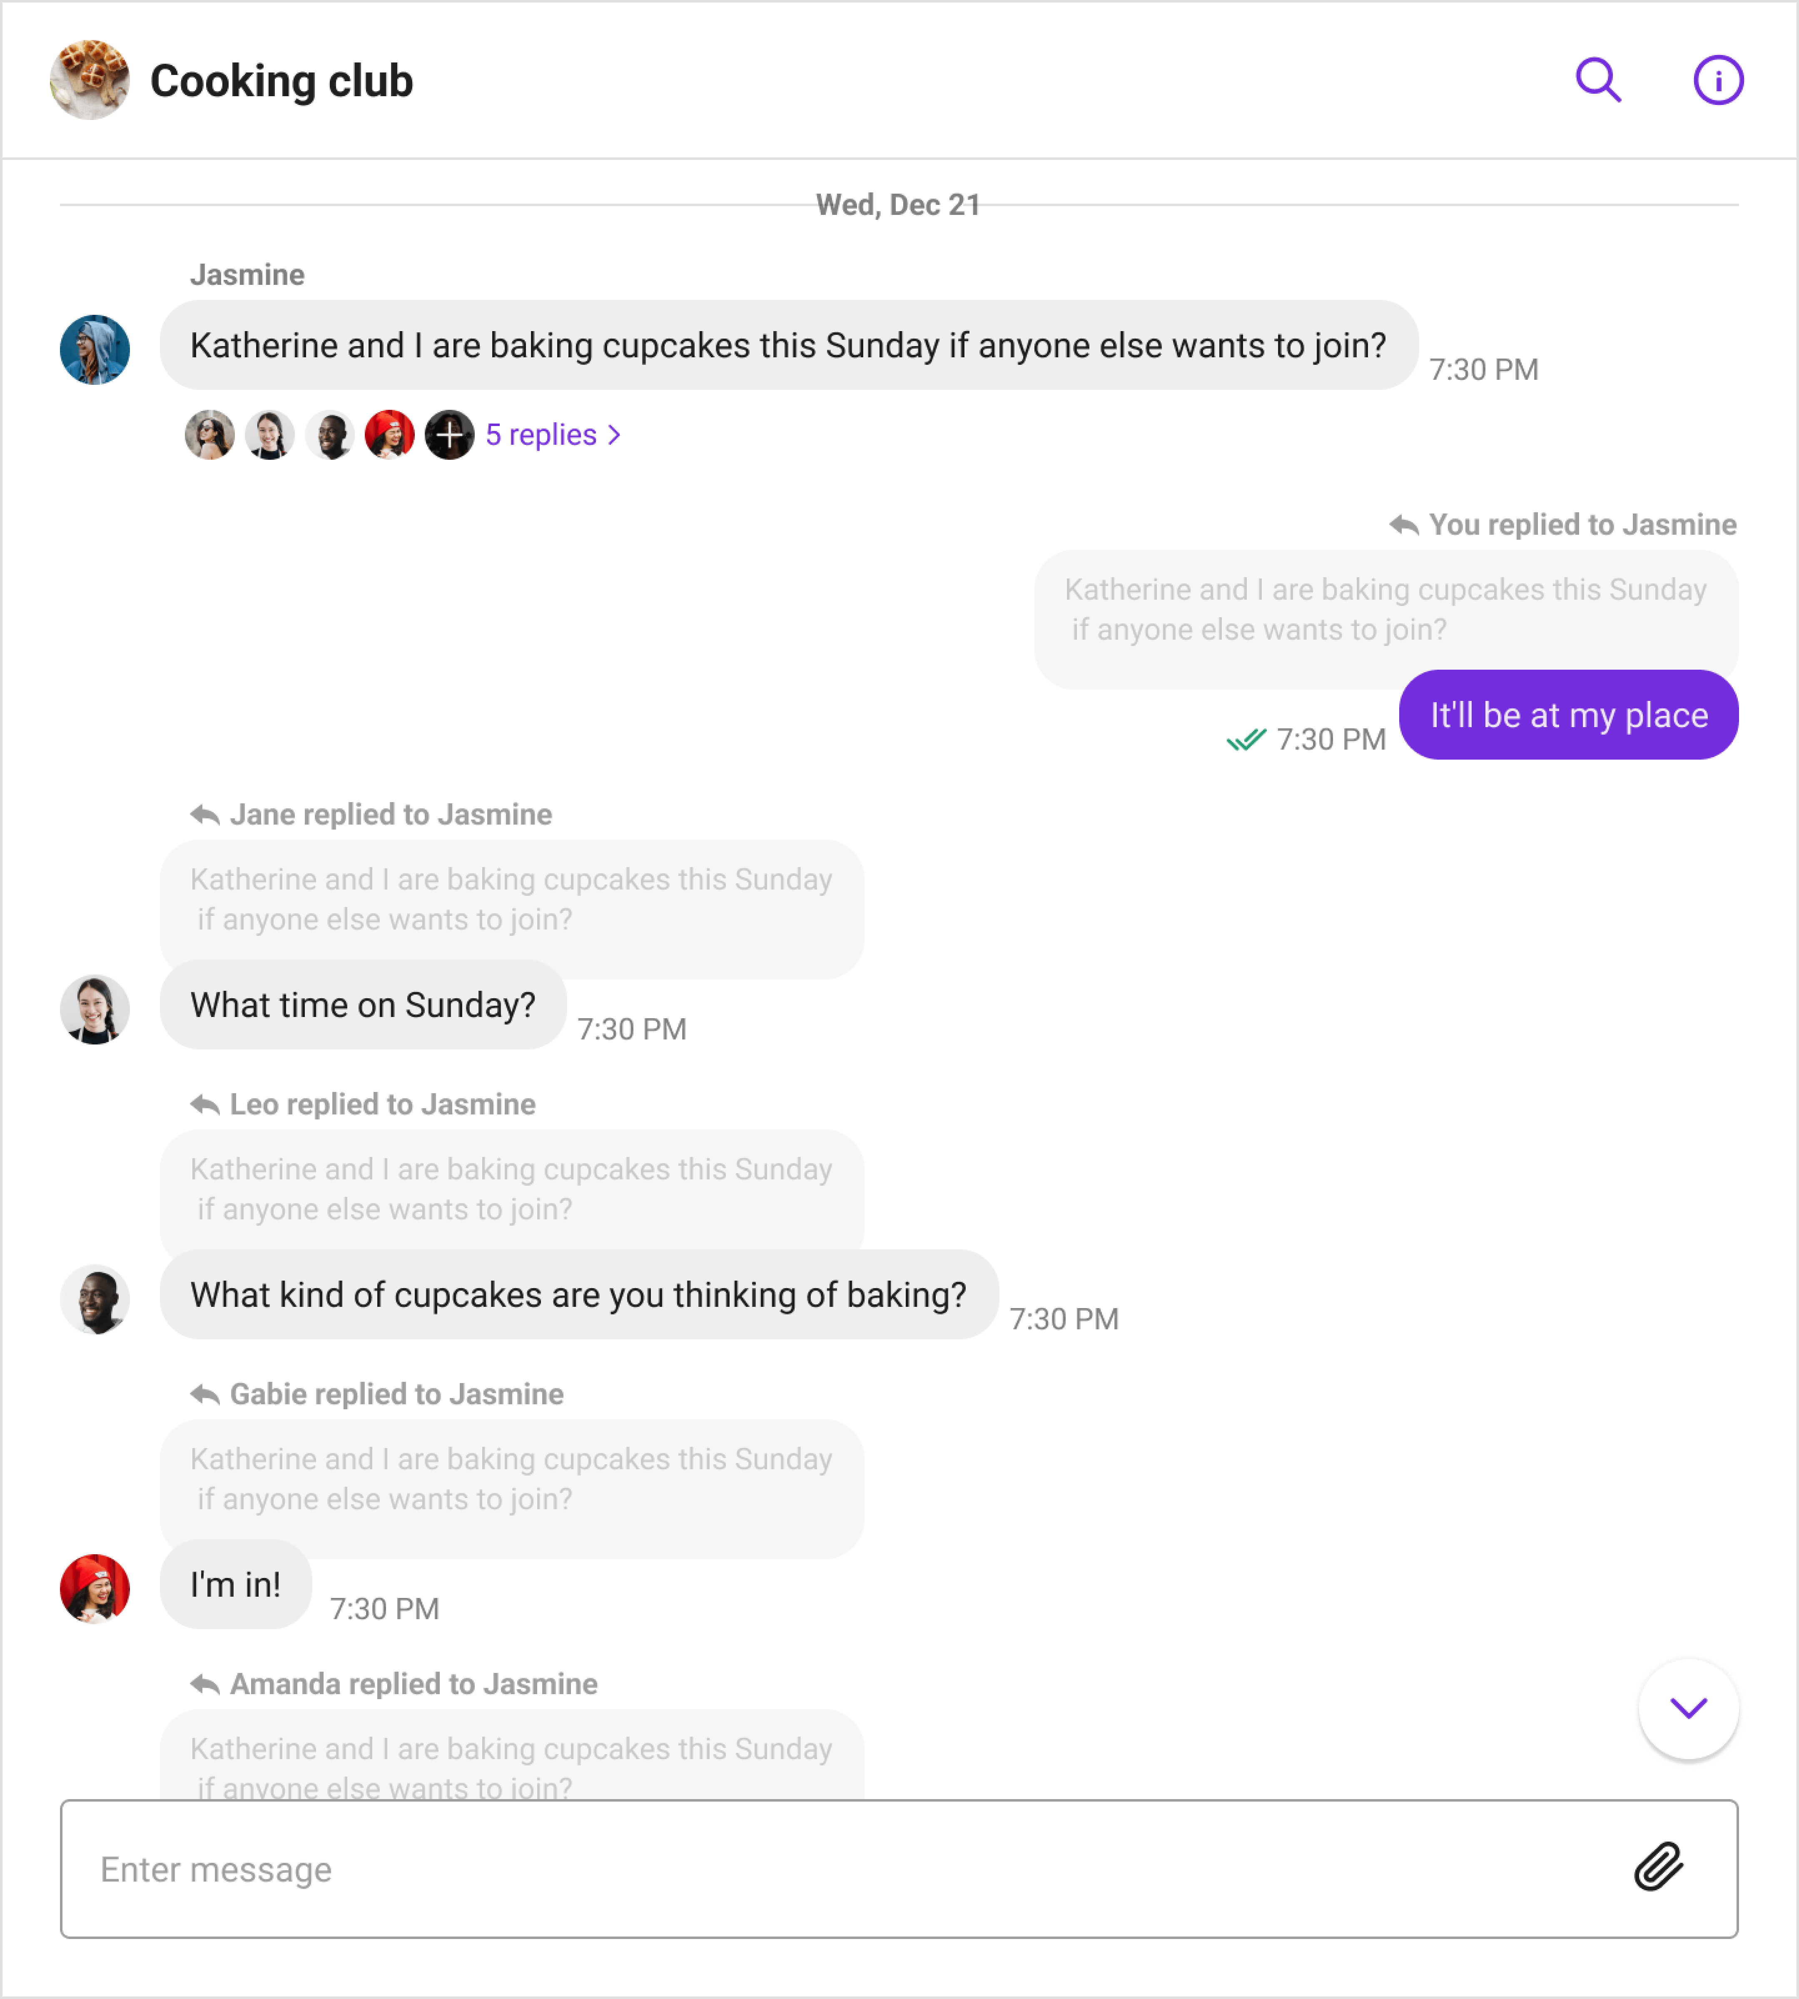Click the Cooking club group avatar
The height and width of the screenshot is (1999, 1799).
[x=90, y=80]
